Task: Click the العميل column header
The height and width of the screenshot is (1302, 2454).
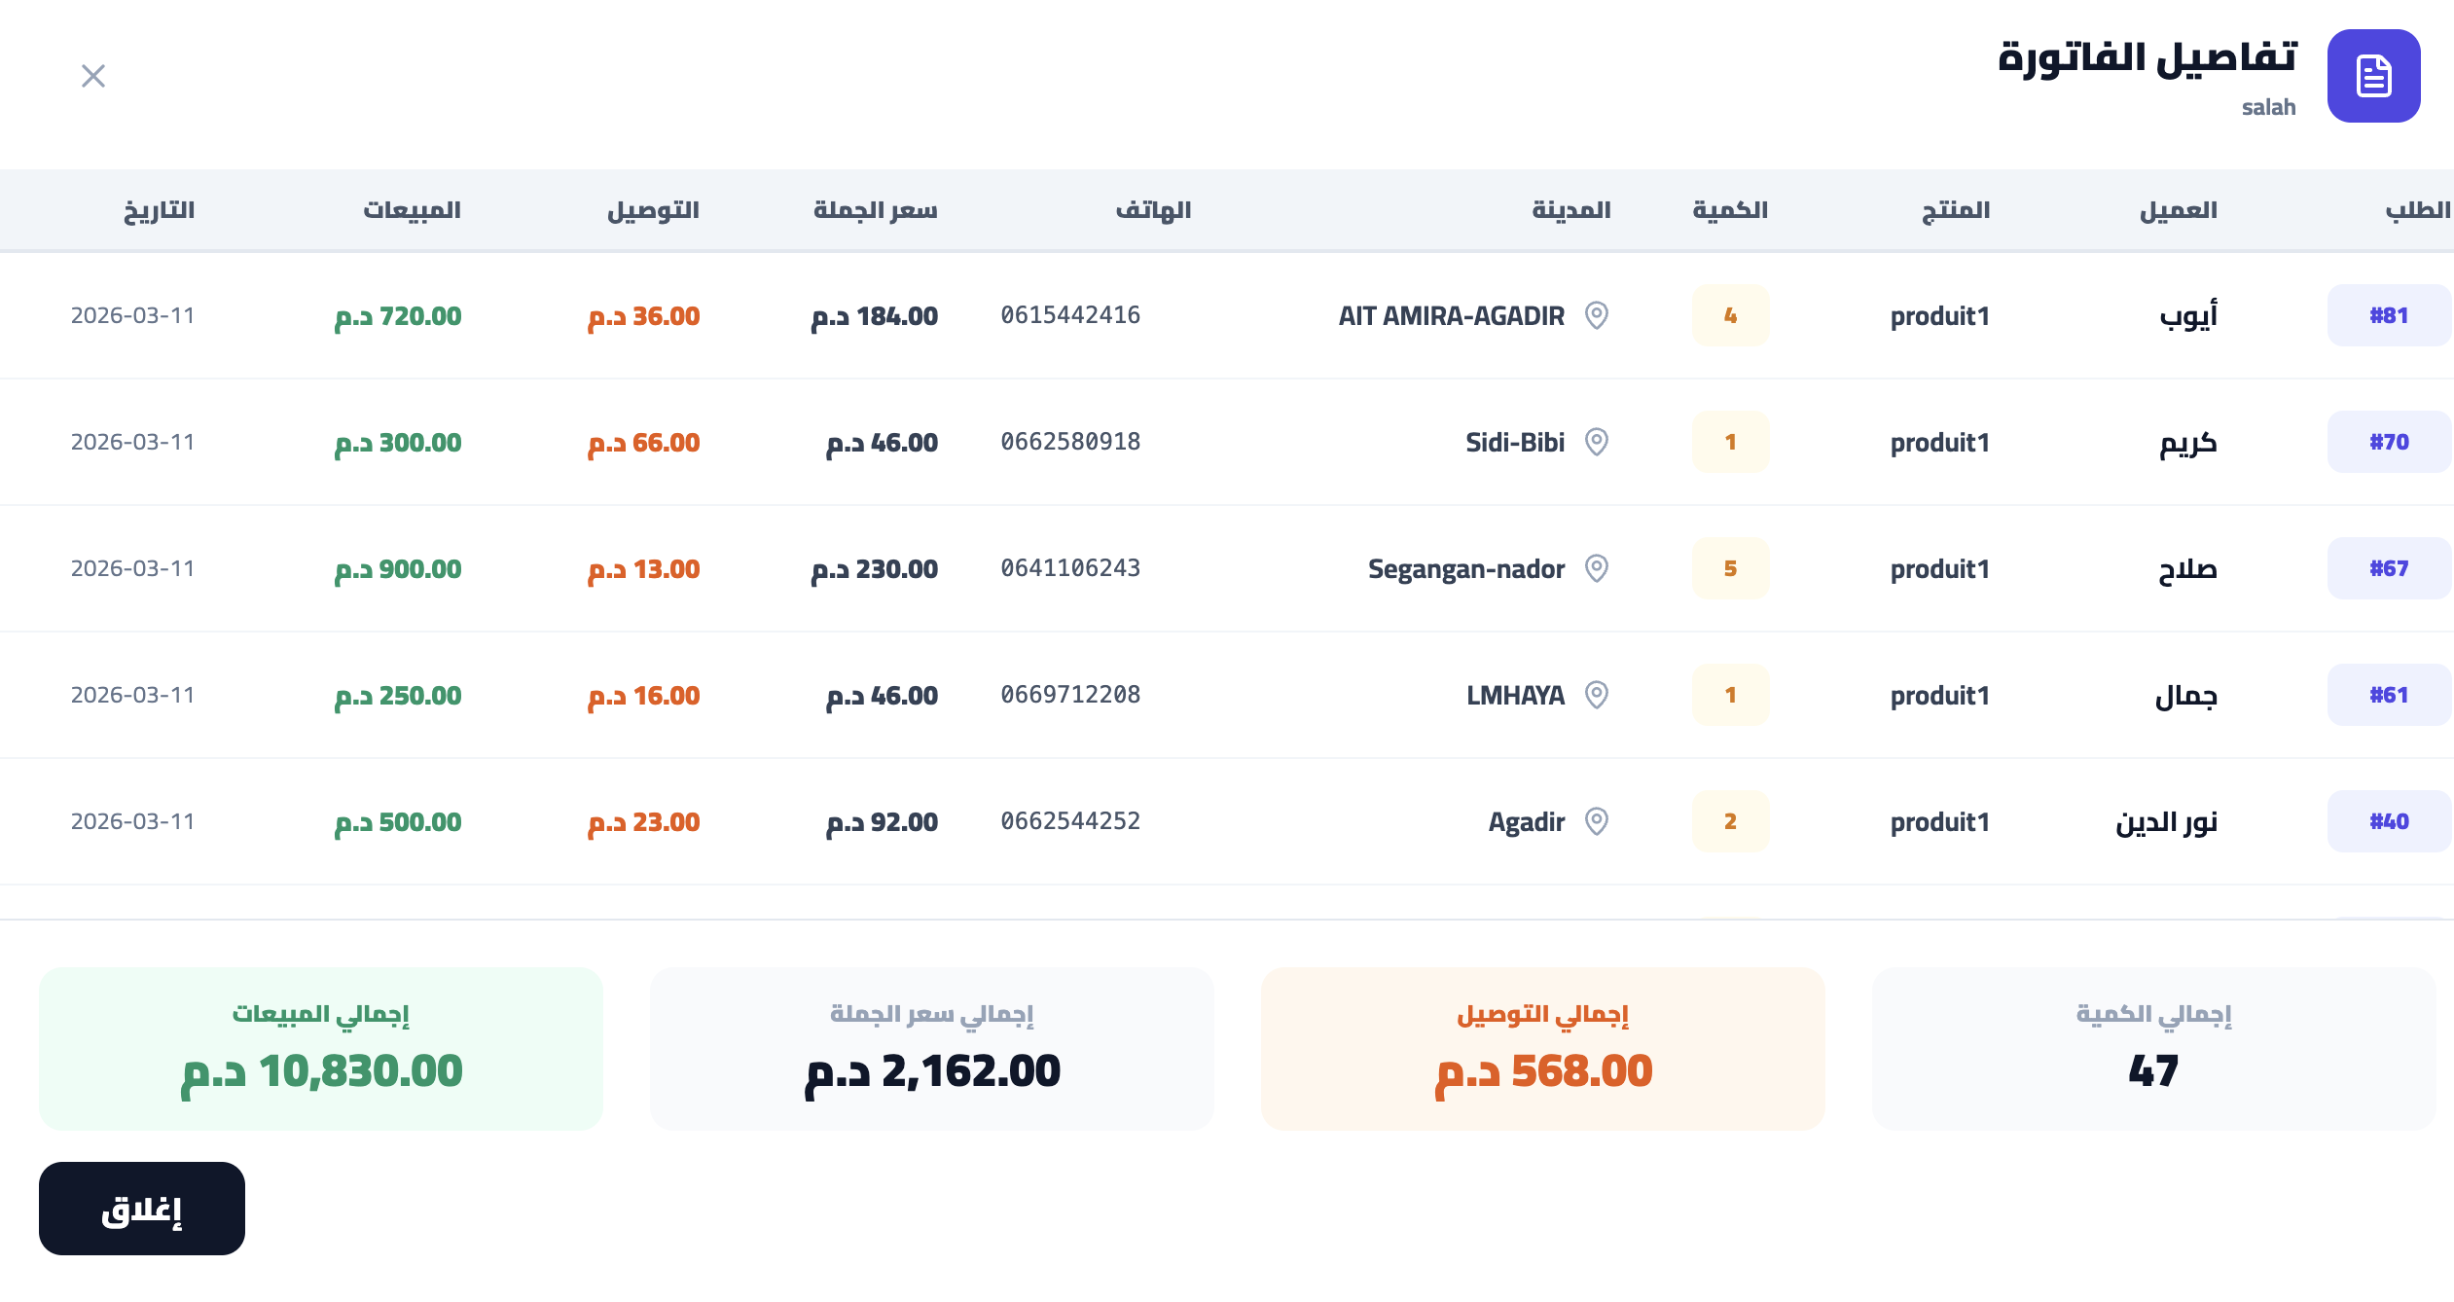Action: click(x=2180, y=209)
